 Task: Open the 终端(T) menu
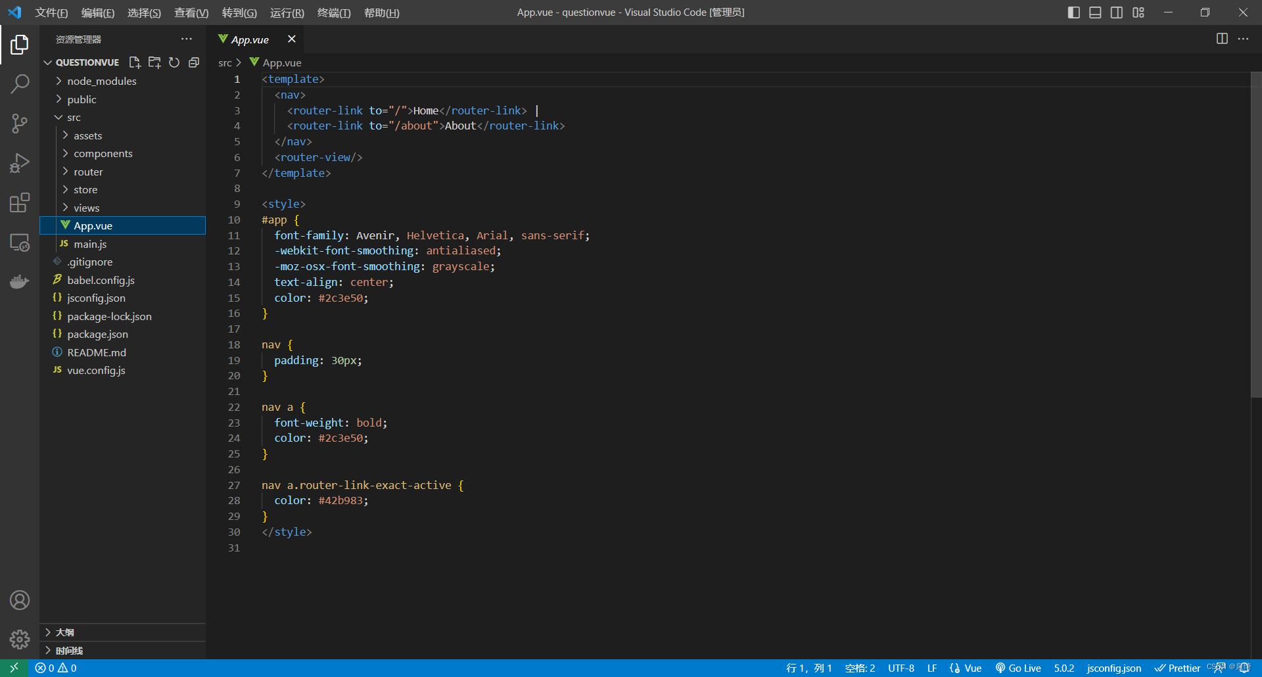coord(334,12)
